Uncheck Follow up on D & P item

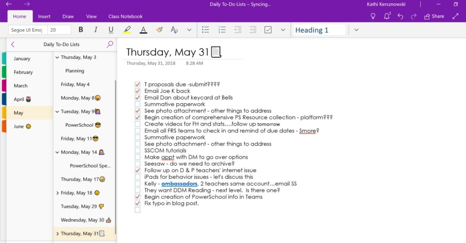pos(137,170)
